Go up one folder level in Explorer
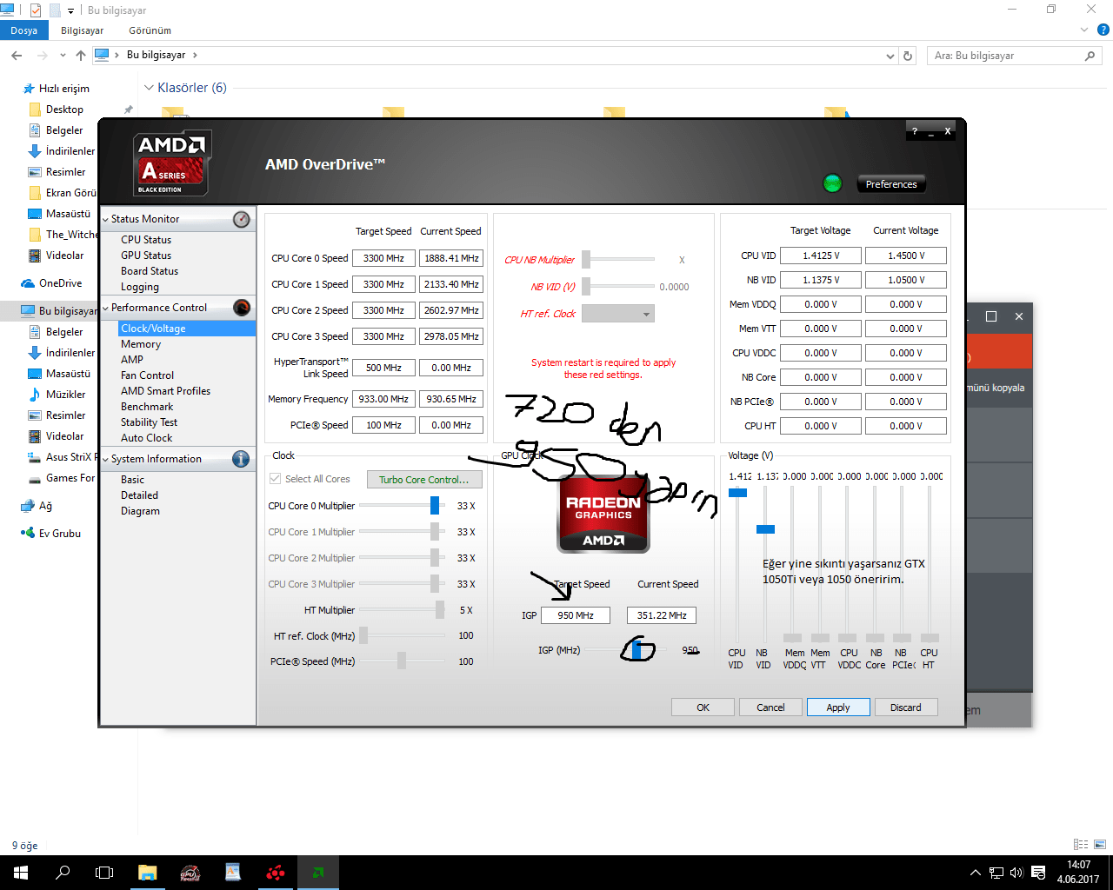The width and height of the screenshot is (1113, 890). click(x=81, y=56)
